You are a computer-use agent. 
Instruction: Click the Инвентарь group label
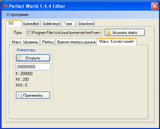[x=26, y=50]
